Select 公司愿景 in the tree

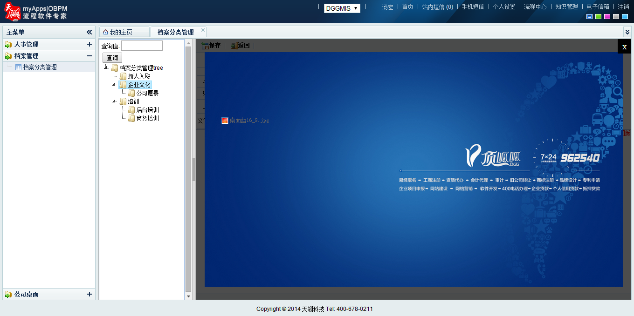tap(147, 93)
